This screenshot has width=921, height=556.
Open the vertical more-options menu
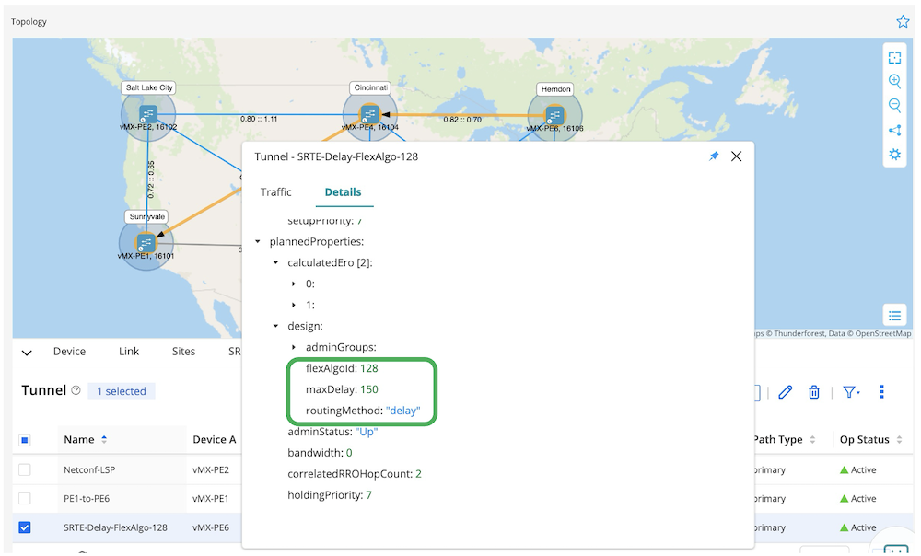click(x=881, y=391)
